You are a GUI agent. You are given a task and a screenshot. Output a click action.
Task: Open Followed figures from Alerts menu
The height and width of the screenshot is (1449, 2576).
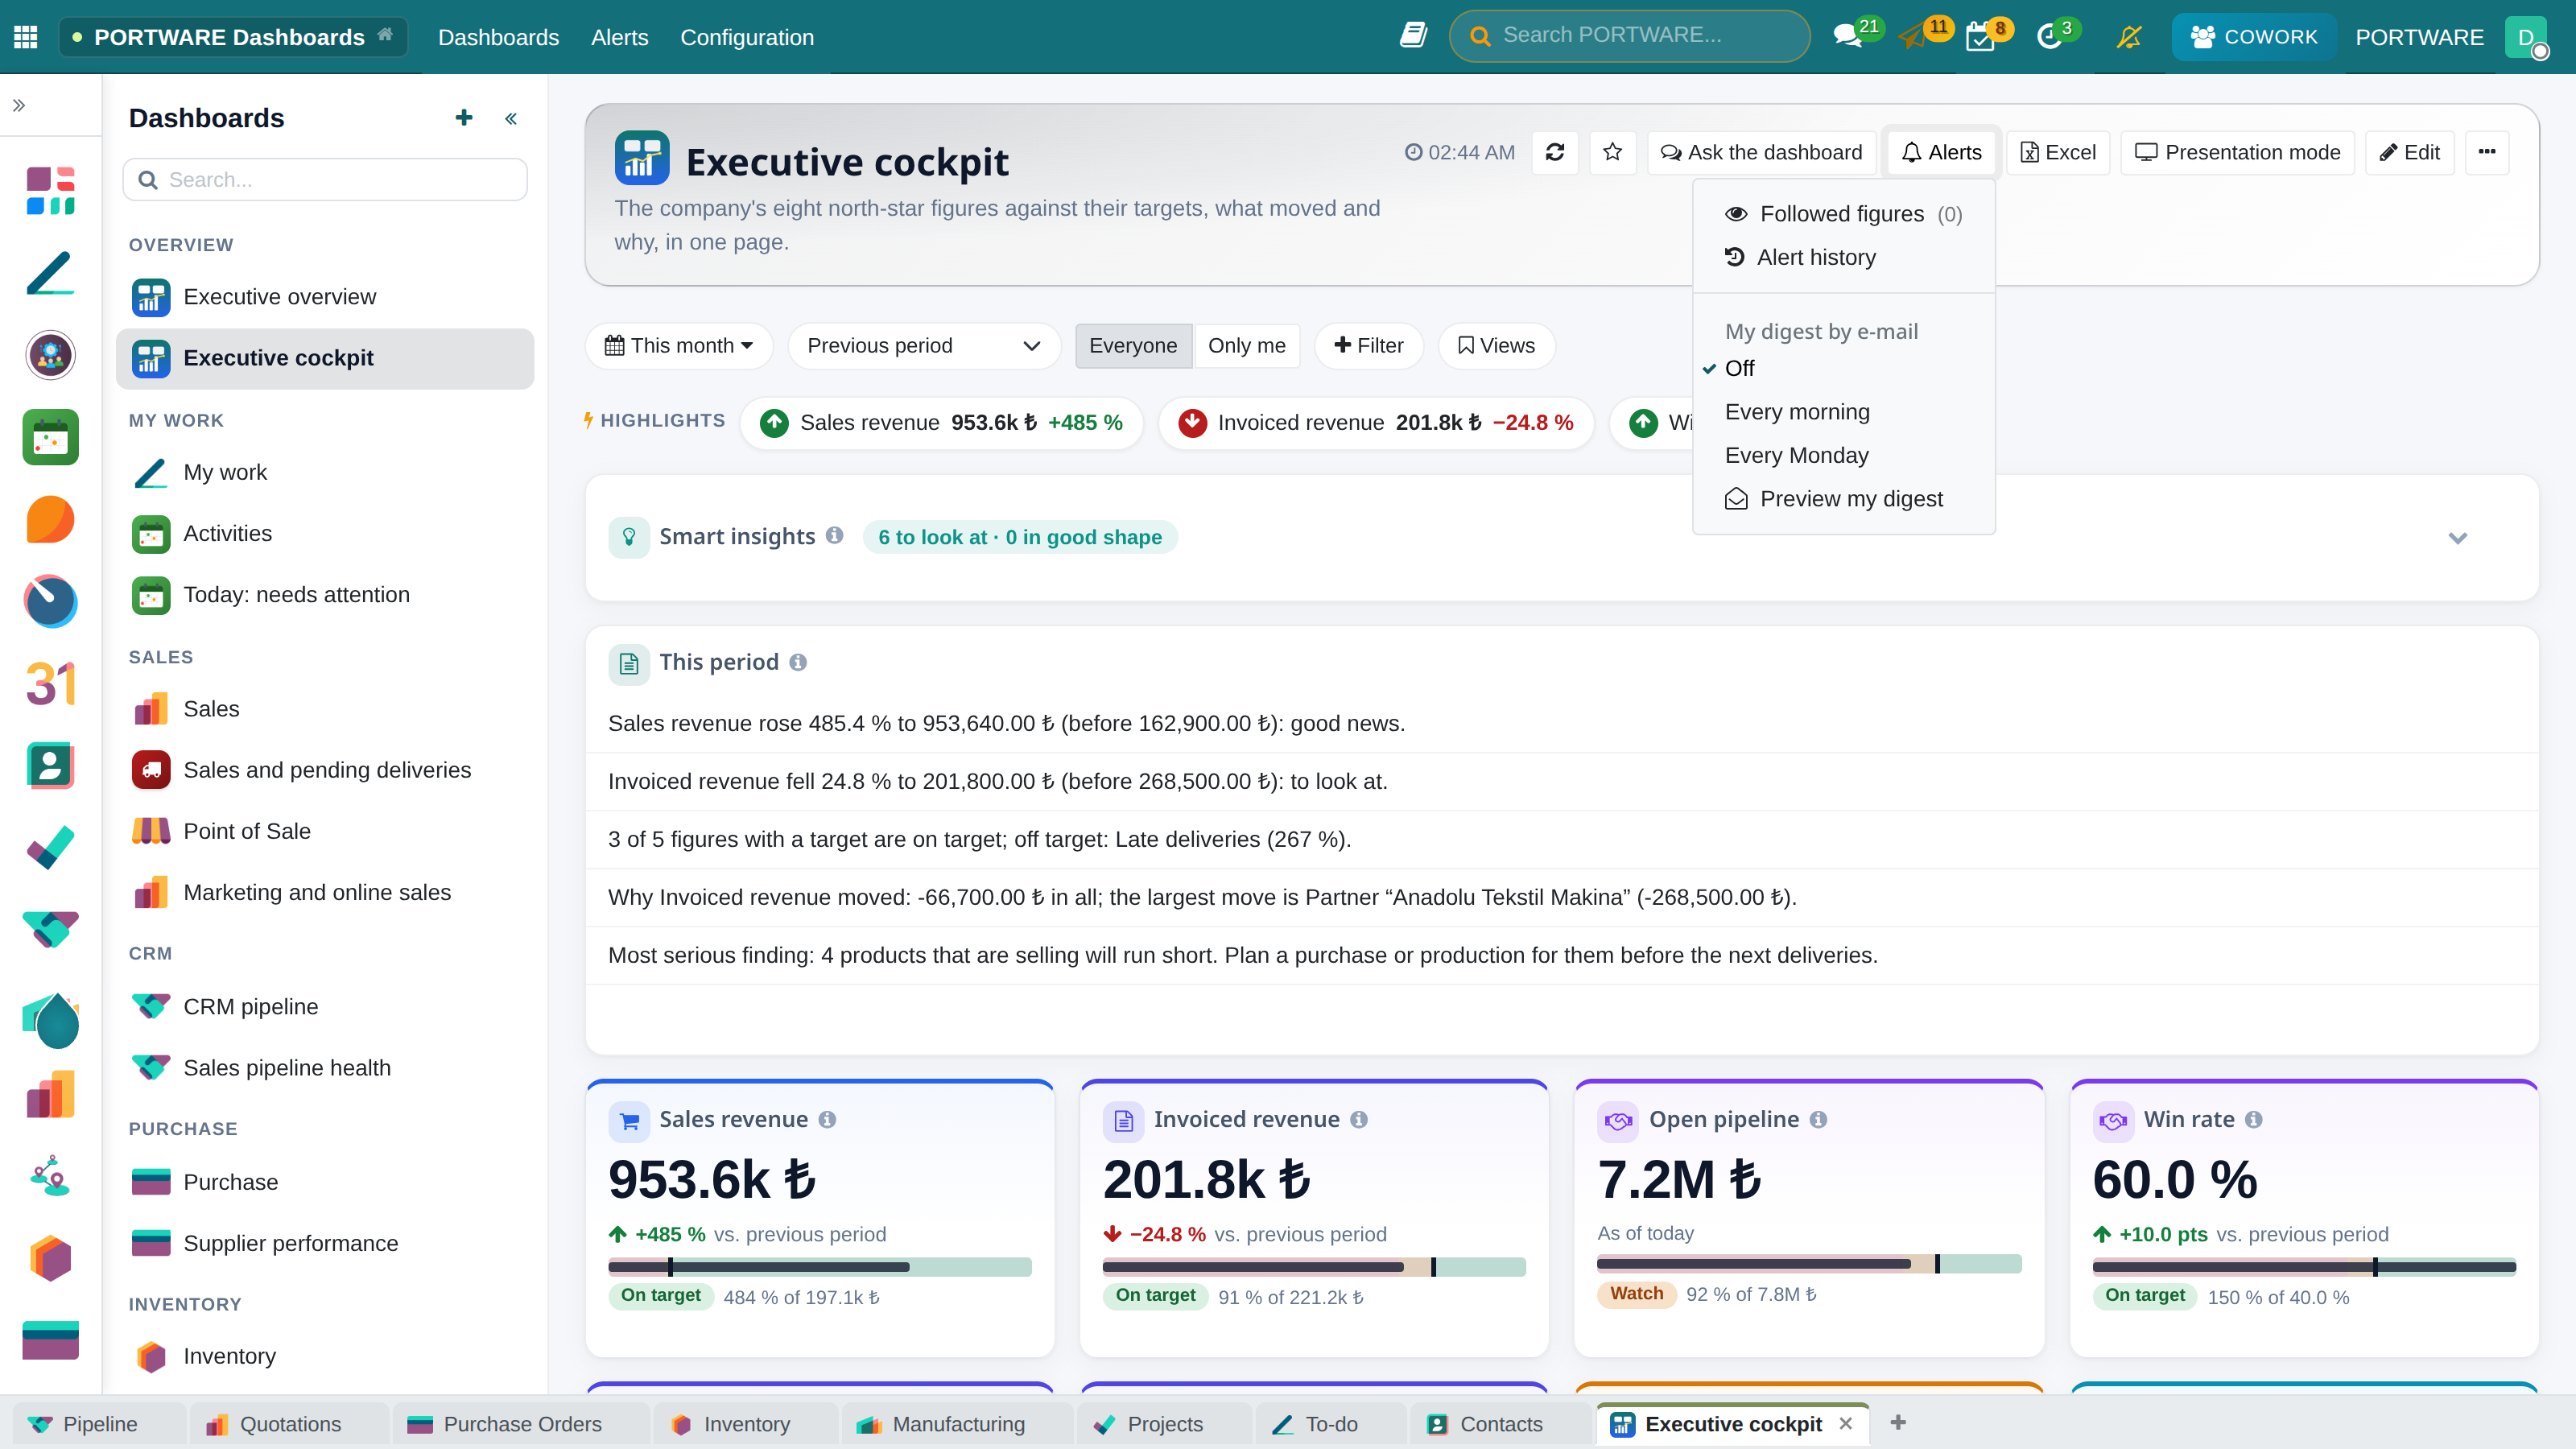tap(1843, 214)
